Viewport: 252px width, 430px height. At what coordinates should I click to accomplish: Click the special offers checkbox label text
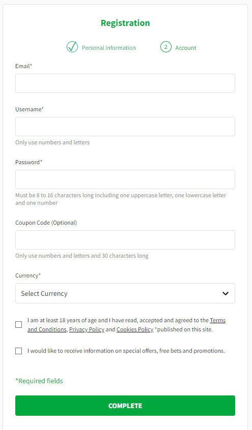click(126, 351)
